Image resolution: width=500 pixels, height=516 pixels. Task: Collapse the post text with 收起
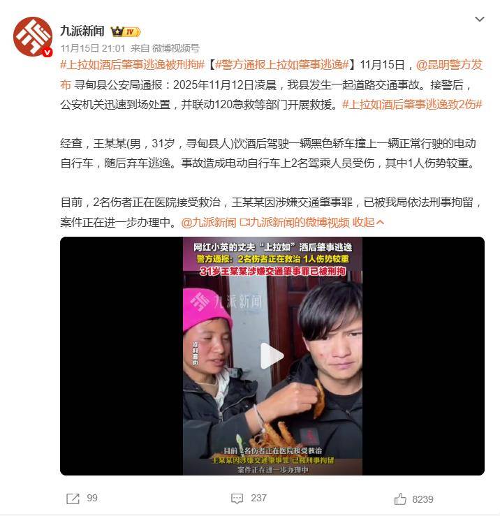coord(368,223)
